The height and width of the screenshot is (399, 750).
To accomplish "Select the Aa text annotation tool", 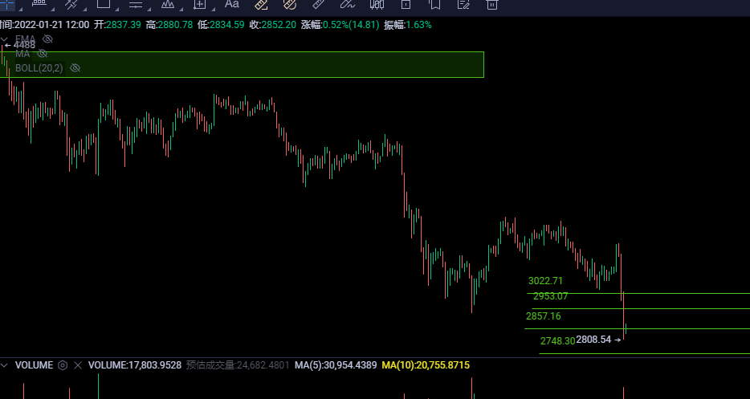I will pyautogui.click(x=232, y=4).
